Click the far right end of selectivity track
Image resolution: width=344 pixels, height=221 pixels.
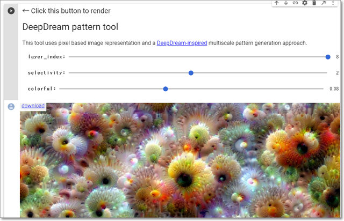pos(325,72)
